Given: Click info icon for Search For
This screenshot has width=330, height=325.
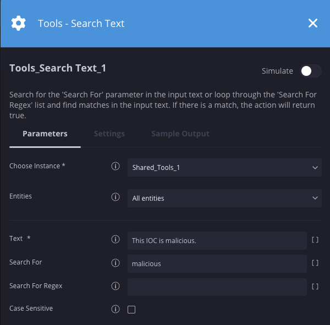Looking at the screenshot, I should pyautogui.click(x=116, y=263).
